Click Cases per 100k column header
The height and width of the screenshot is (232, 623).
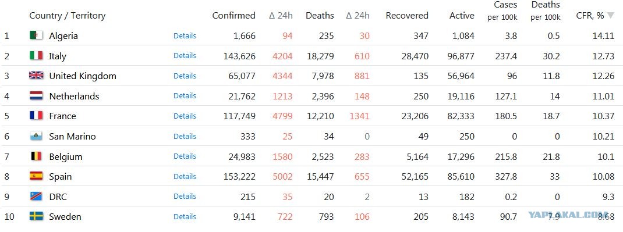(502, 10)
